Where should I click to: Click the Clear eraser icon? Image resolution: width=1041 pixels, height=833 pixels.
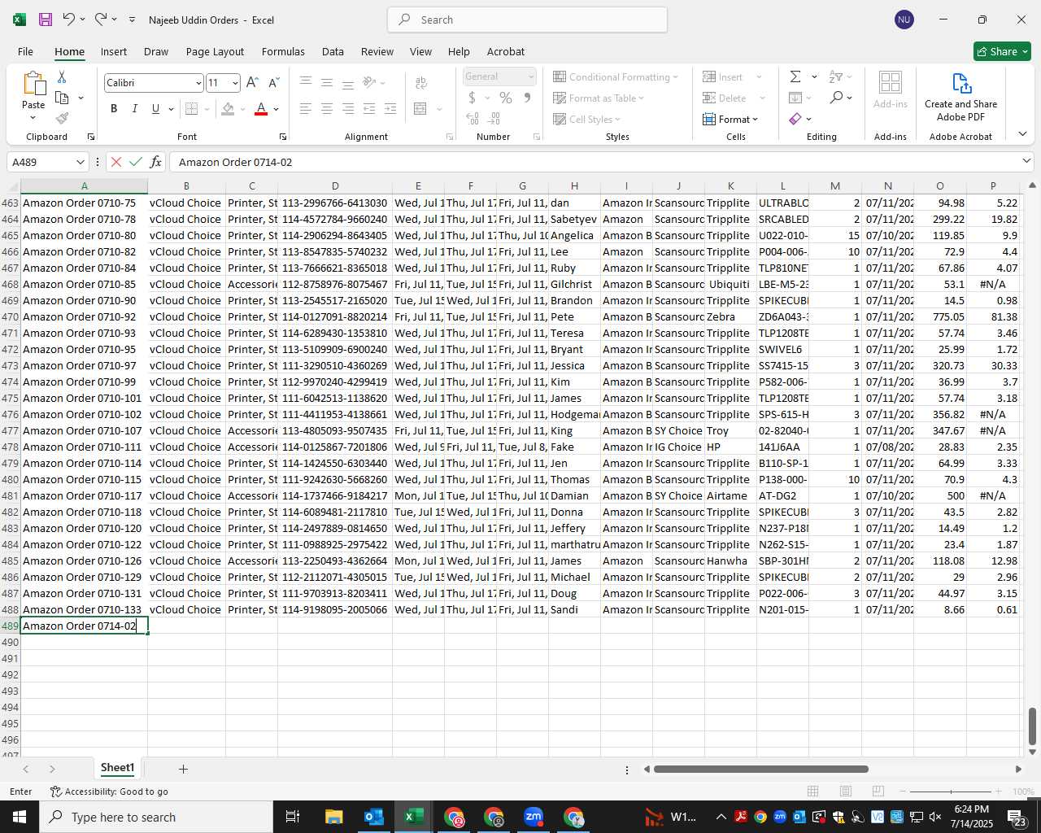click(x=795, y=119)
